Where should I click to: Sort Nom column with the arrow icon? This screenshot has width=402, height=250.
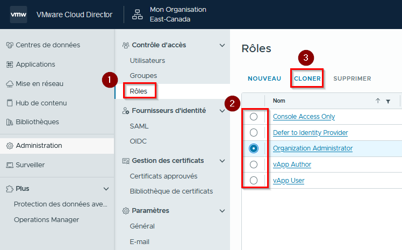[378, 101]
